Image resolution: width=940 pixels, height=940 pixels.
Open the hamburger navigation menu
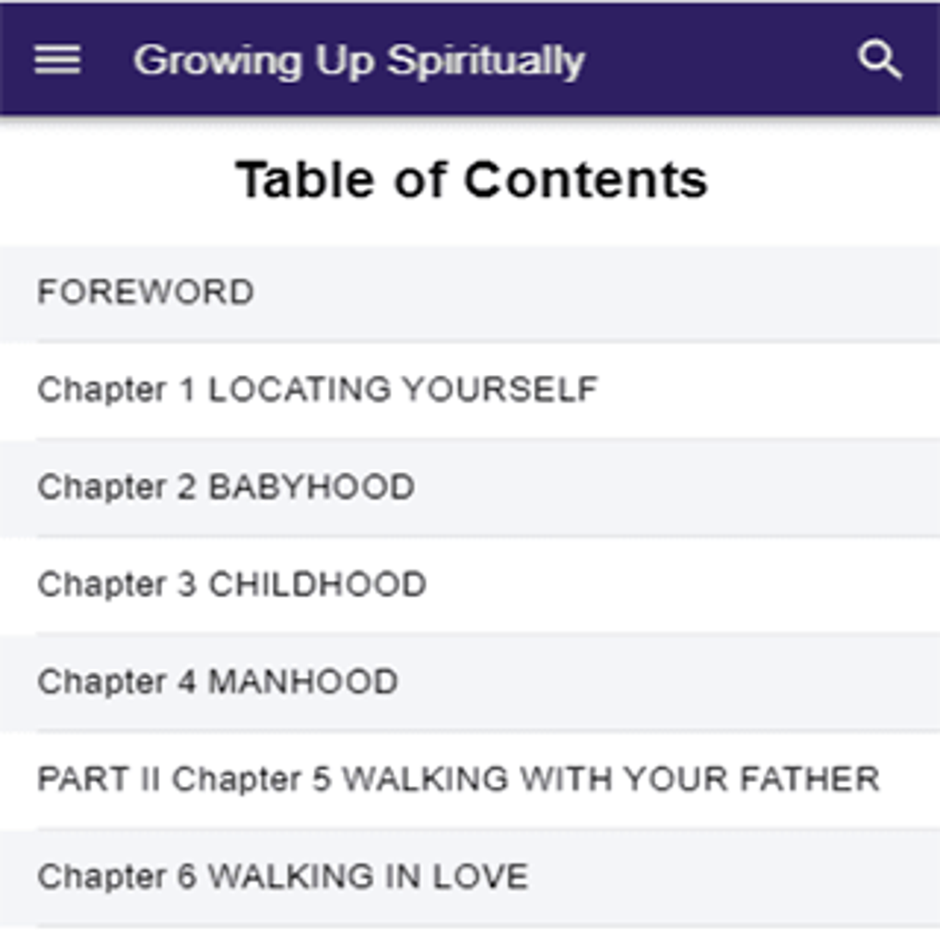[x=57, y=59]
